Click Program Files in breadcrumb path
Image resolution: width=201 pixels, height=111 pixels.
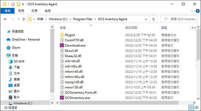coord(83,19)
